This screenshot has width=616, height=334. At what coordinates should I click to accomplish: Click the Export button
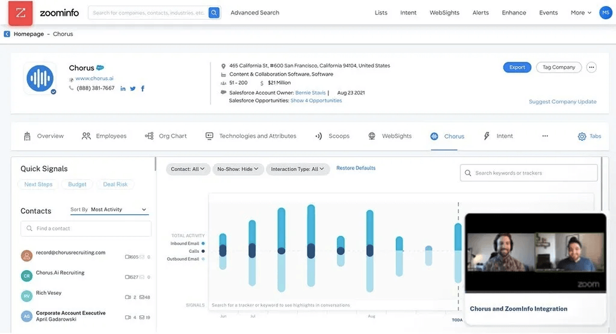point(517,67)
